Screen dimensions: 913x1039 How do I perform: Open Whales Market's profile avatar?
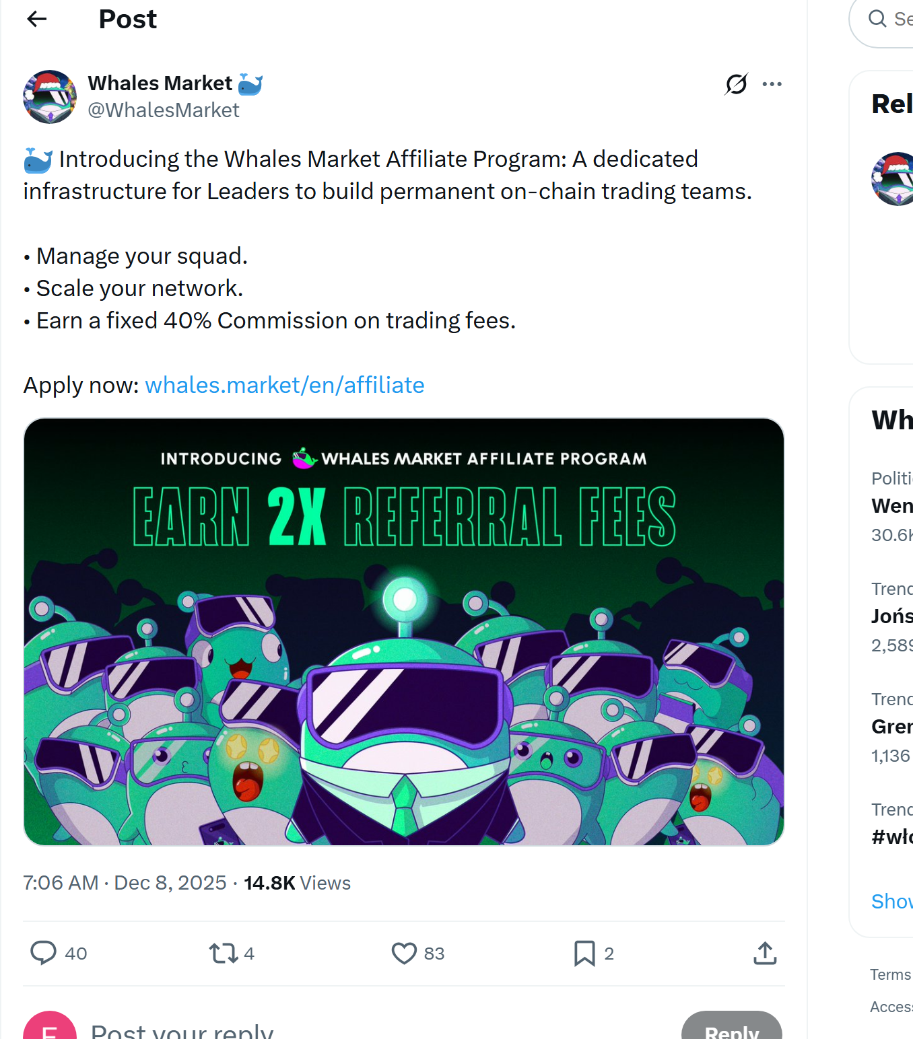coord(50,96)
